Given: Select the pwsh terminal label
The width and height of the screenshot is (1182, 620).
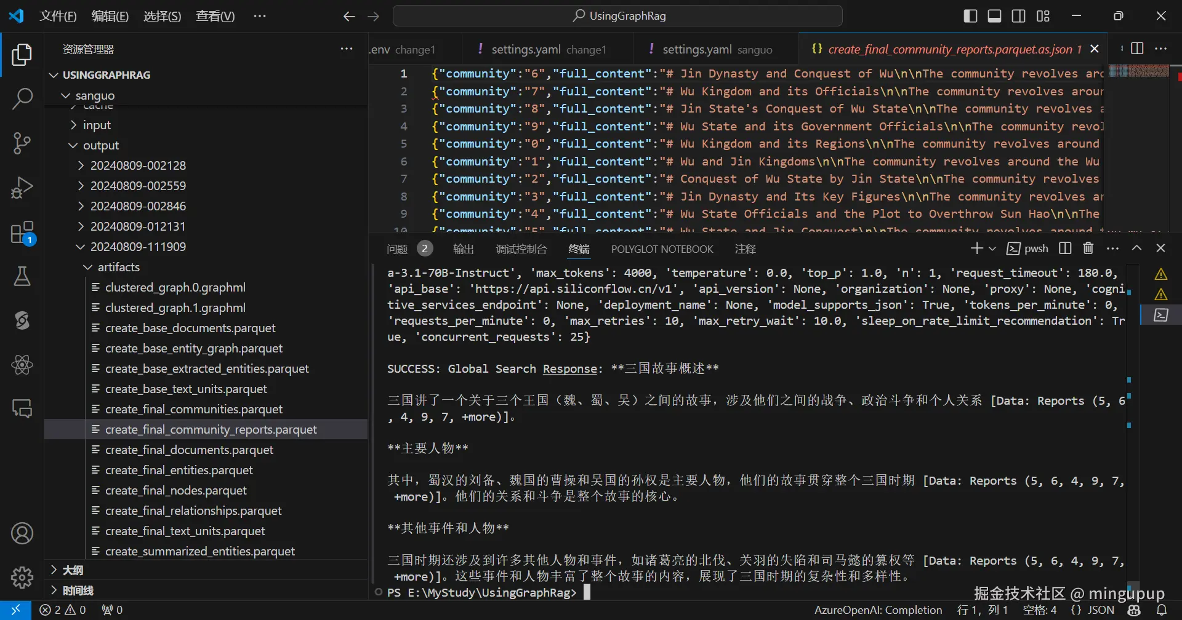Looking at the screenshot, I should (1027, 248).
